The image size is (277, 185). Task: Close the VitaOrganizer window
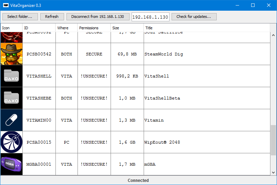pos(269,5)
